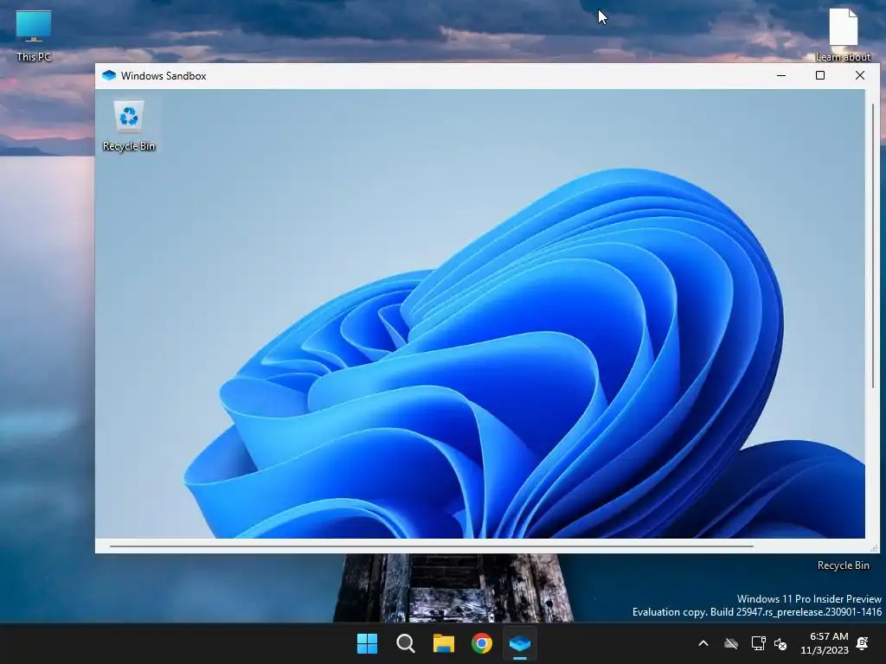Viewport: 886px width, 664px height.
Task: Open the taskbar Search
Action: coord(406,643)
